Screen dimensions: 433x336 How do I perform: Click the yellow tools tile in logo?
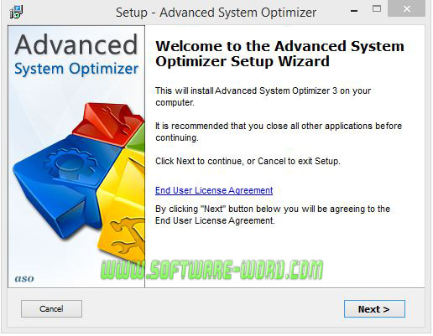(124, 207)
